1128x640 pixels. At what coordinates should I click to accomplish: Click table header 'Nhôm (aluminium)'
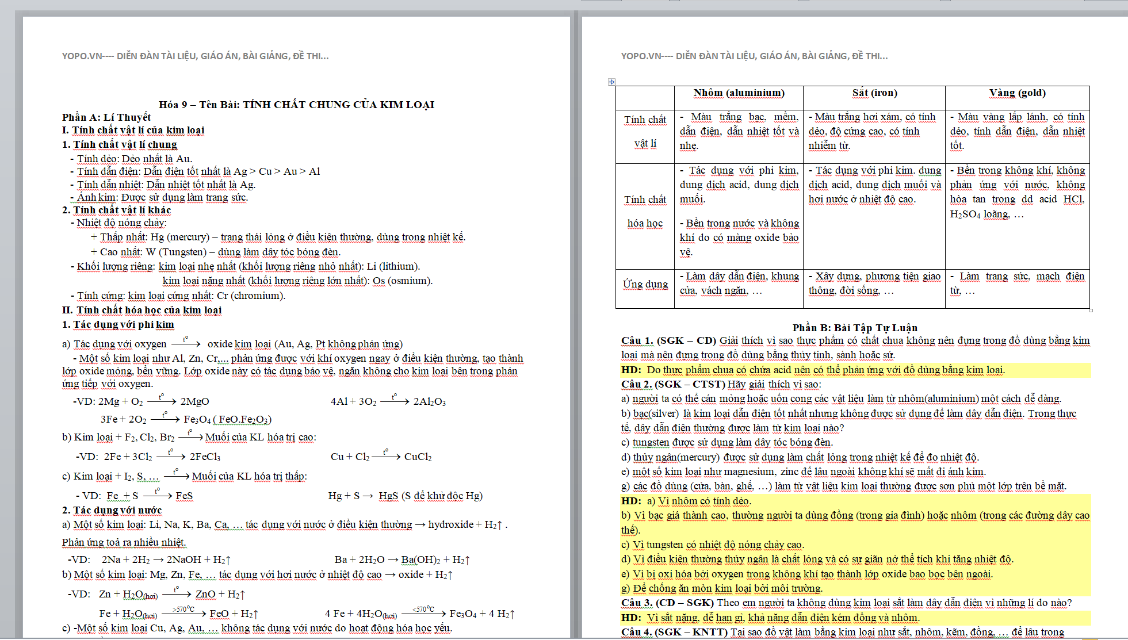point(739,93)
